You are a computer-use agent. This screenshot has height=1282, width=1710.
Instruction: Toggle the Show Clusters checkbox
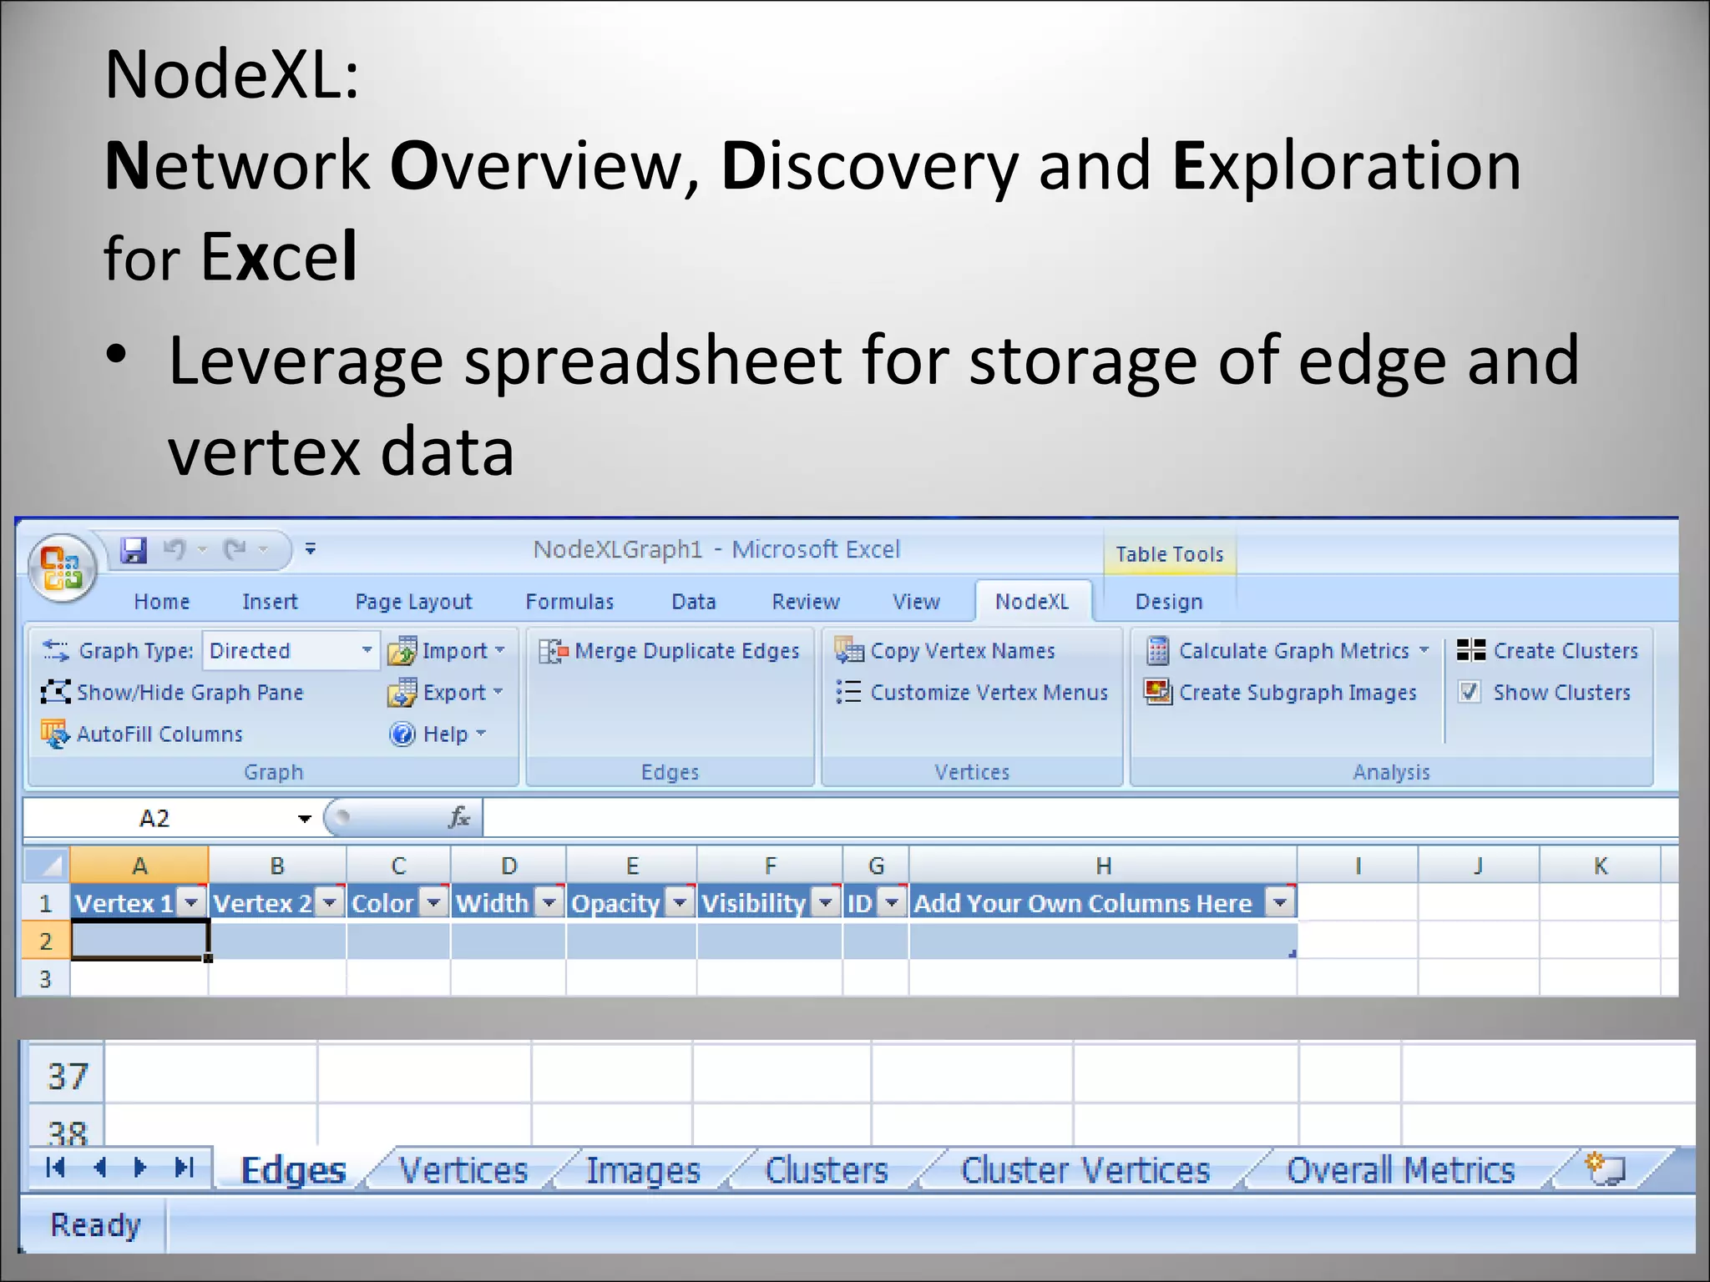(1470, 692)
